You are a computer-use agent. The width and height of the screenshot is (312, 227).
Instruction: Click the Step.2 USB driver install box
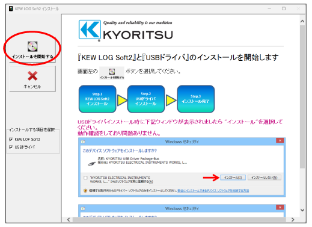click(x=146, y=99)
